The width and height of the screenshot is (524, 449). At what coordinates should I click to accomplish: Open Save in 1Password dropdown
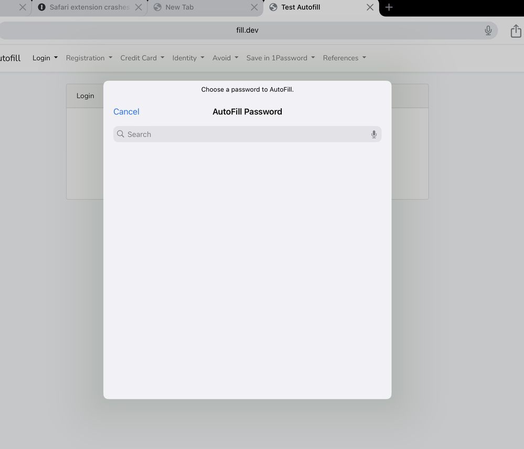(280, 58)
